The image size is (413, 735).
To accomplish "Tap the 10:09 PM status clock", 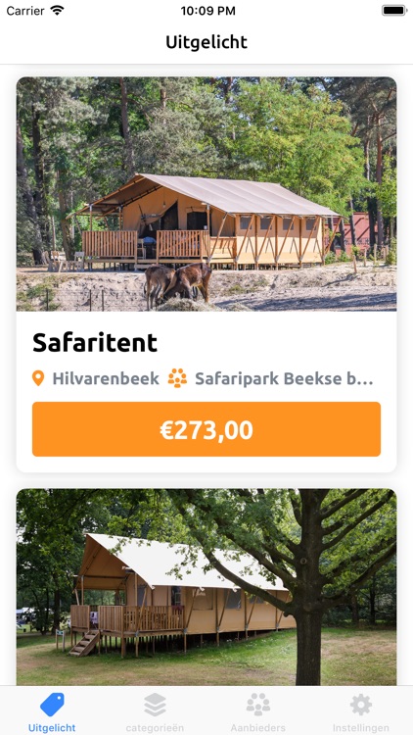I will [207, 11].
